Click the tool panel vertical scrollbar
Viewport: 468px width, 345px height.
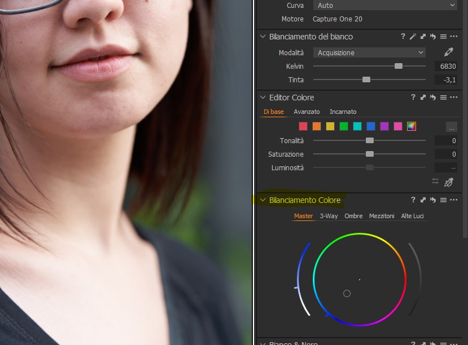click(465, 119)
